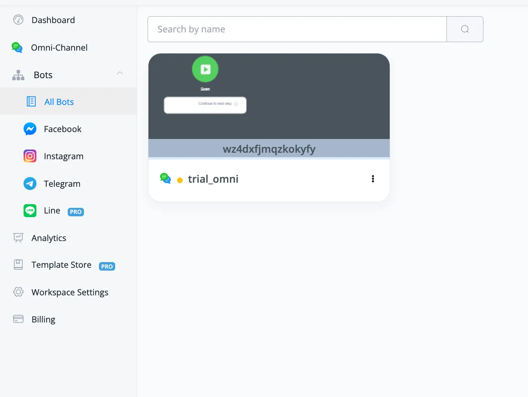Click the Billing card icon
This screenshot has height=397, width=528.
tap(18, 319)
